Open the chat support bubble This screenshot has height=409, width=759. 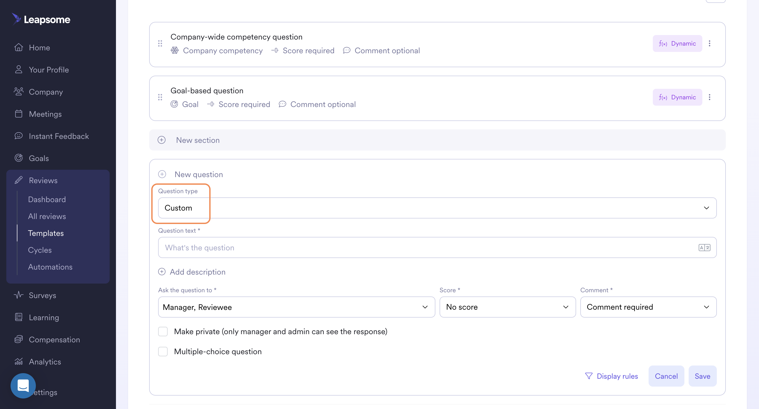click(x=23, y=386)
